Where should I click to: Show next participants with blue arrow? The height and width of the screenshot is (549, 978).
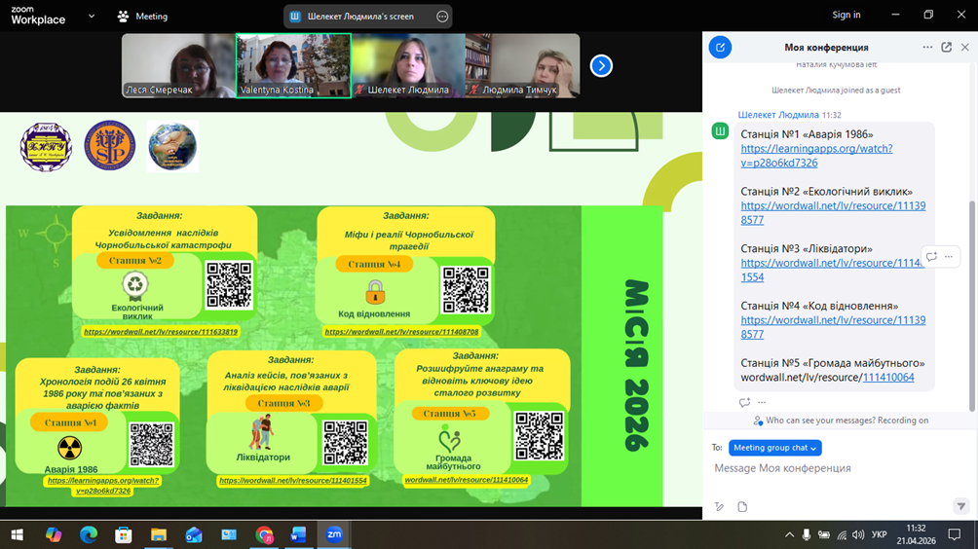601,65
